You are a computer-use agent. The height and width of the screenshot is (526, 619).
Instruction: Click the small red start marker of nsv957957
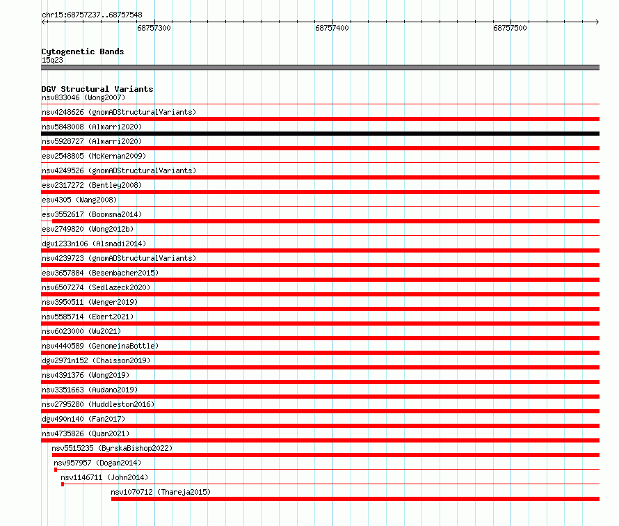pos(56,470)
